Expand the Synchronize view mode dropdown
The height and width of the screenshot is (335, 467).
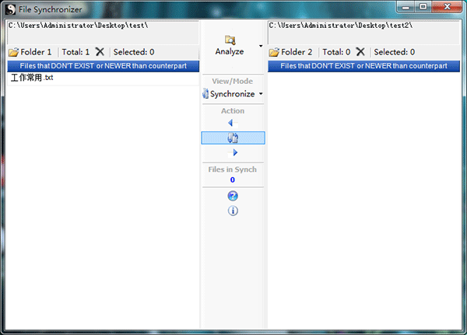point(261,94)
